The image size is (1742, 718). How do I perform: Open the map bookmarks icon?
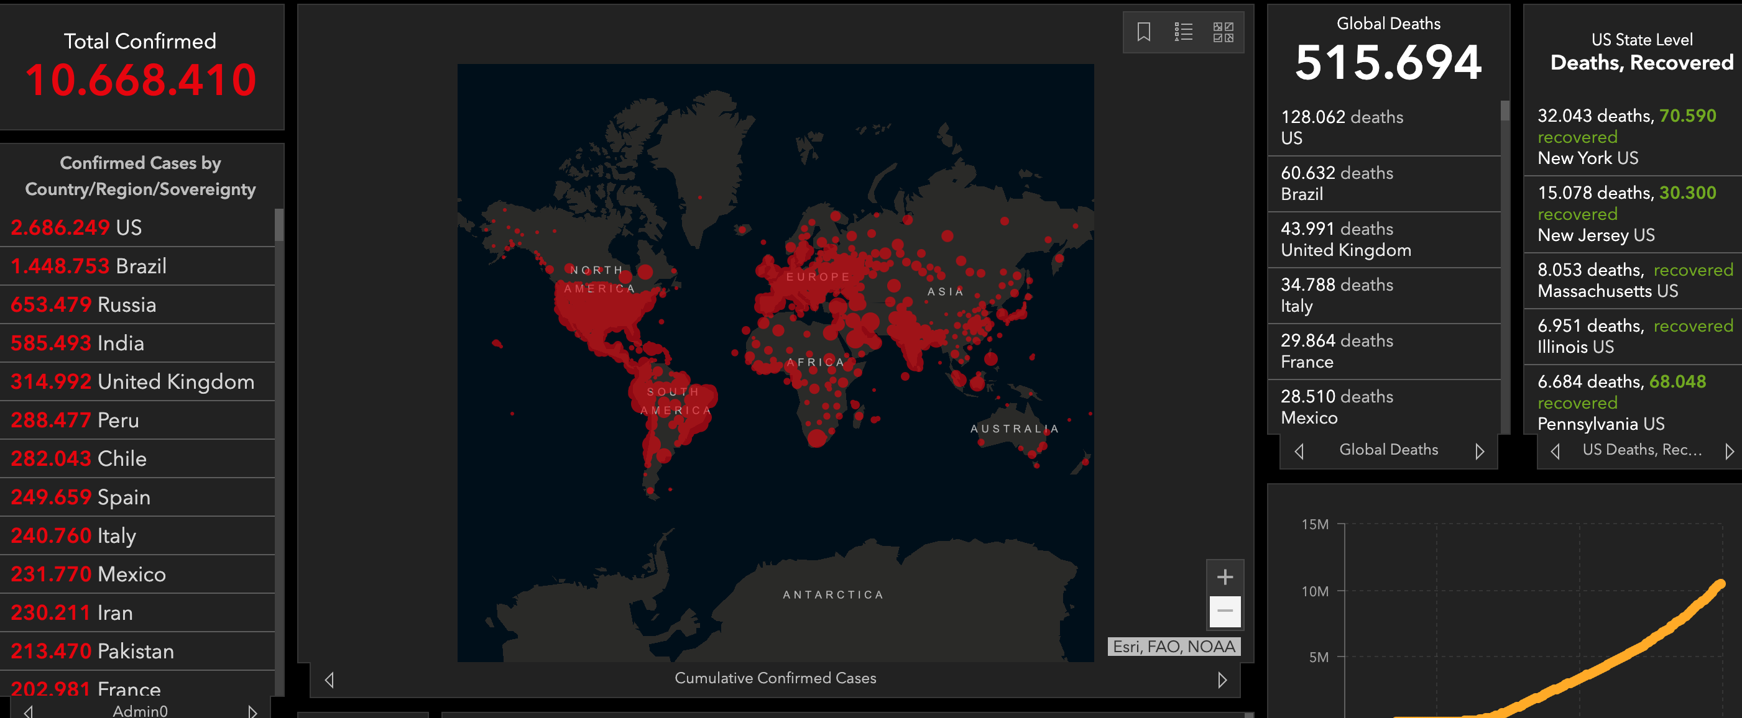(1143, 32)
